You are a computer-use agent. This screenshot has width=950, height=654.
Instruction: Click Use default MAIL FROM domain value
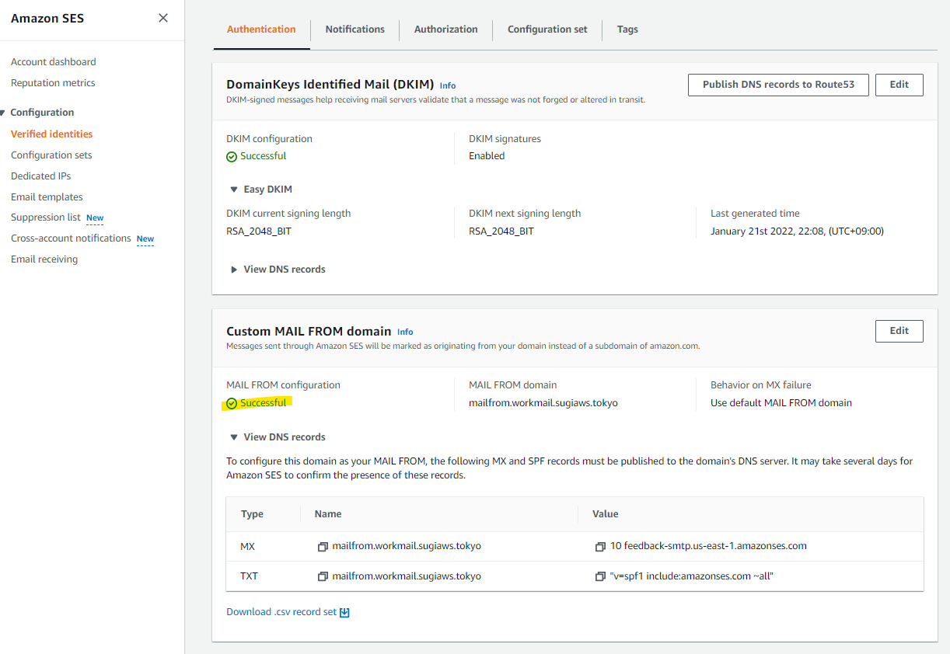tap(781, 403)
